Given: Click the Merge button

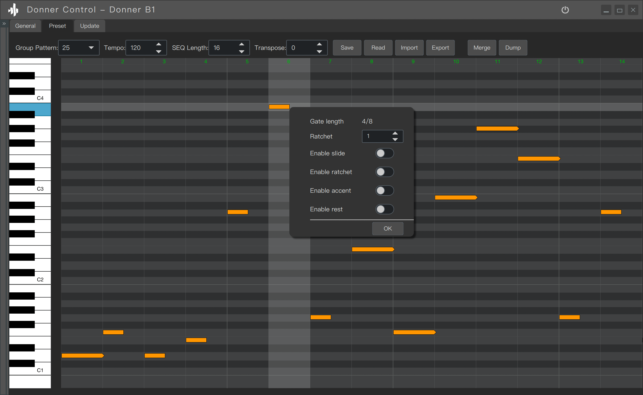Looking at the screenshot, I should [481, 48].
